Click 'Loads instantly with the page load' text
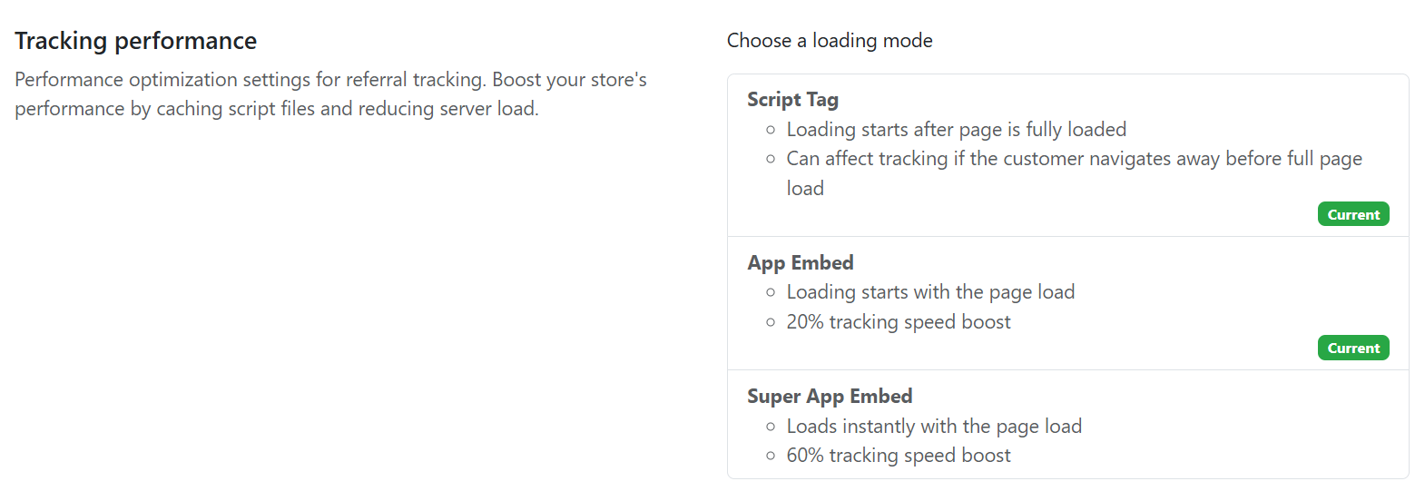 [x=934, y=427]
